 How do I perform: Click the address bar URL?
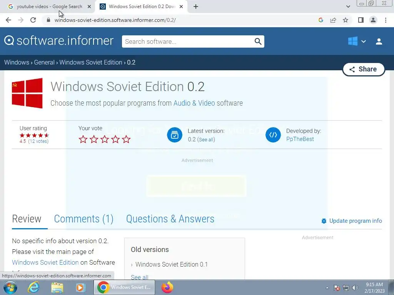coord(115,20)
